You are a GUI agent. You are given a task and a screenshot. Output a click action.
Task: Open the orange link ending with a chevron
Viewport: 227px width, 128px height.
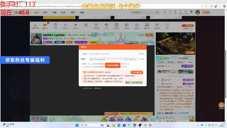pyautogui.click(x=108, y=72)
